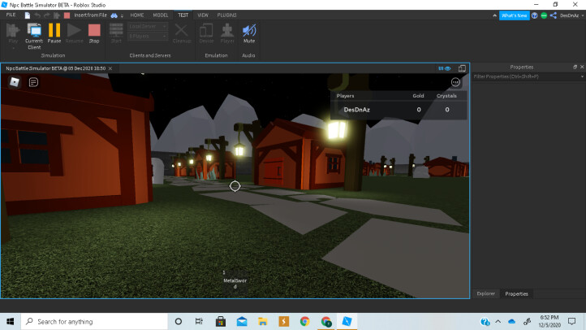Click the Player emulator icon

click(227, 31)
